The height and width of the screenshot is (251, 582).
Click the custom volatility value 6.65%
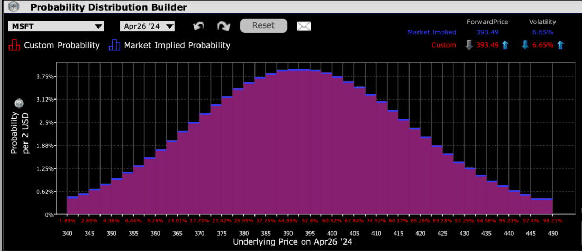tap(542, 45)
